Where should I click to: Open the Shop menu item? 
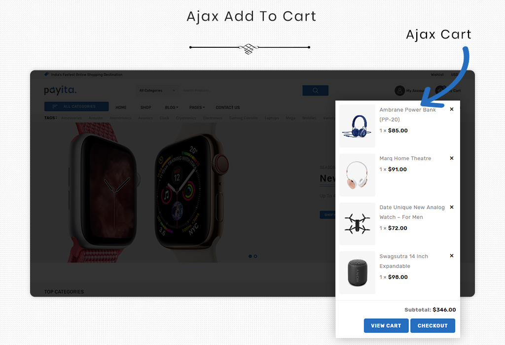click(145, 107)
